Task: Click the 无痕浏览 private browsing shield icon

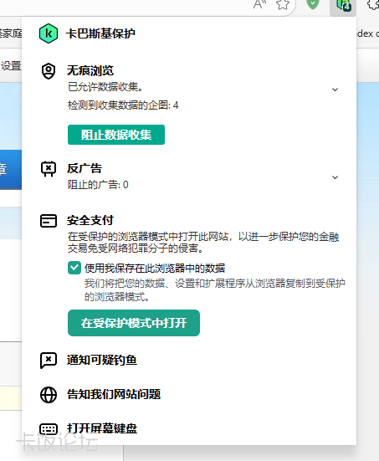Action: click(49, 71)
